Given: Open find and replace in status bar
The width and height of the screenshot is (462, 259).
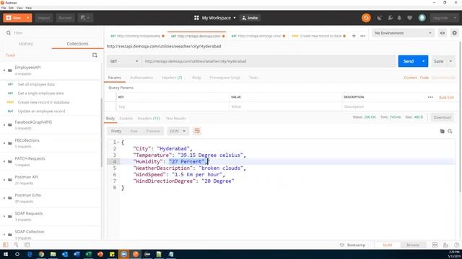Looking at the screenshot, I should (16, 245).
